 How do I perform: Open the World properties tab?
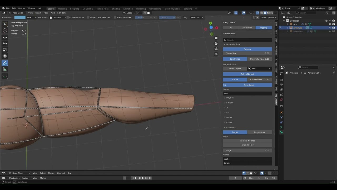pyautogui.click(x=281, y=100)
